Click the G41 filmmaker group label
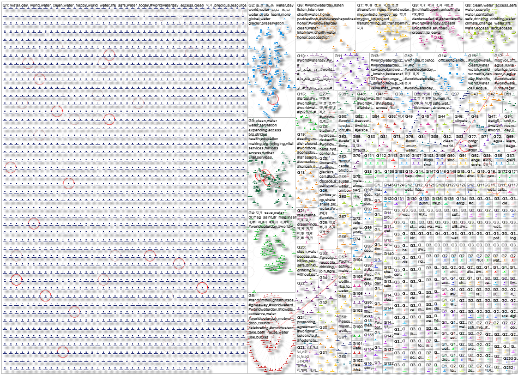This screenshot has height=375, width=518. tap(384, 102)
